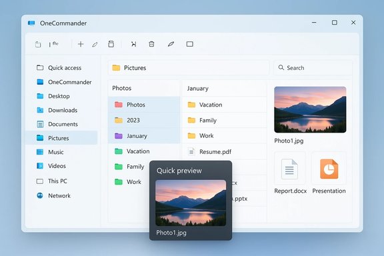Click the image inside Quick preview popup
Image resolution: width=384 pixels, height=256 pixels.
[191, 203]
